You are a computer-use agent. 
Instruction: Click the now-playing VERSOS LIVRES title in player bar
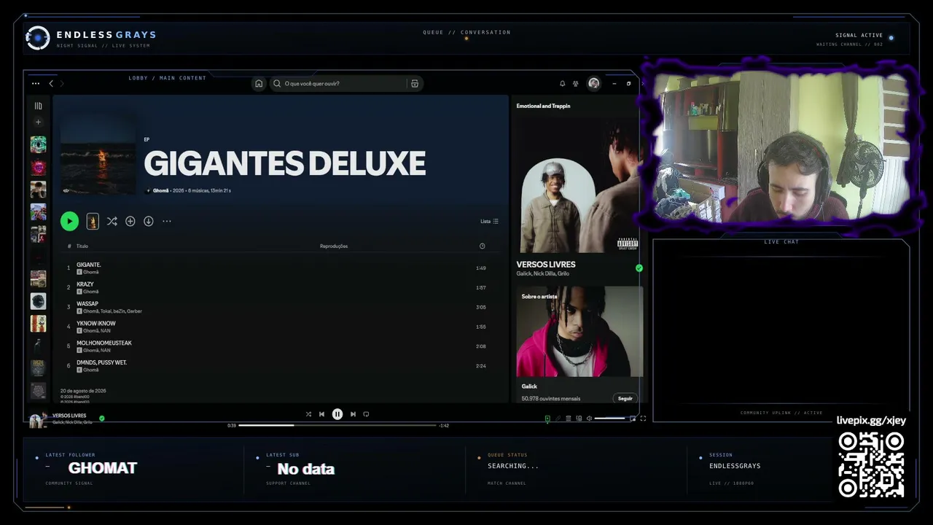click(x=69, y=416)
